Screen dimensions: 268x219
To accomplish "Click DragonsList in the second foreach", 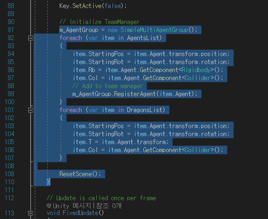I will (x=145, y=110).
